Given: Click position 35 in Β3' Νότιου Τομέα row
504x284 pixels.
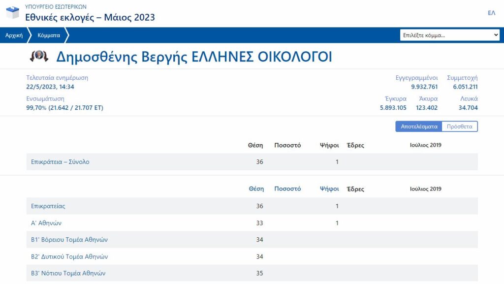Looking at the screenshot, I should pyautogui.click(x=259, y=273).
